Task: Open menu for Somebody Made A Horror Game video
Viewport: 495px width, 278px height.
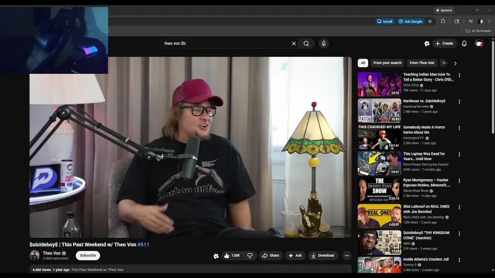Action: click(x=459, y=128)
